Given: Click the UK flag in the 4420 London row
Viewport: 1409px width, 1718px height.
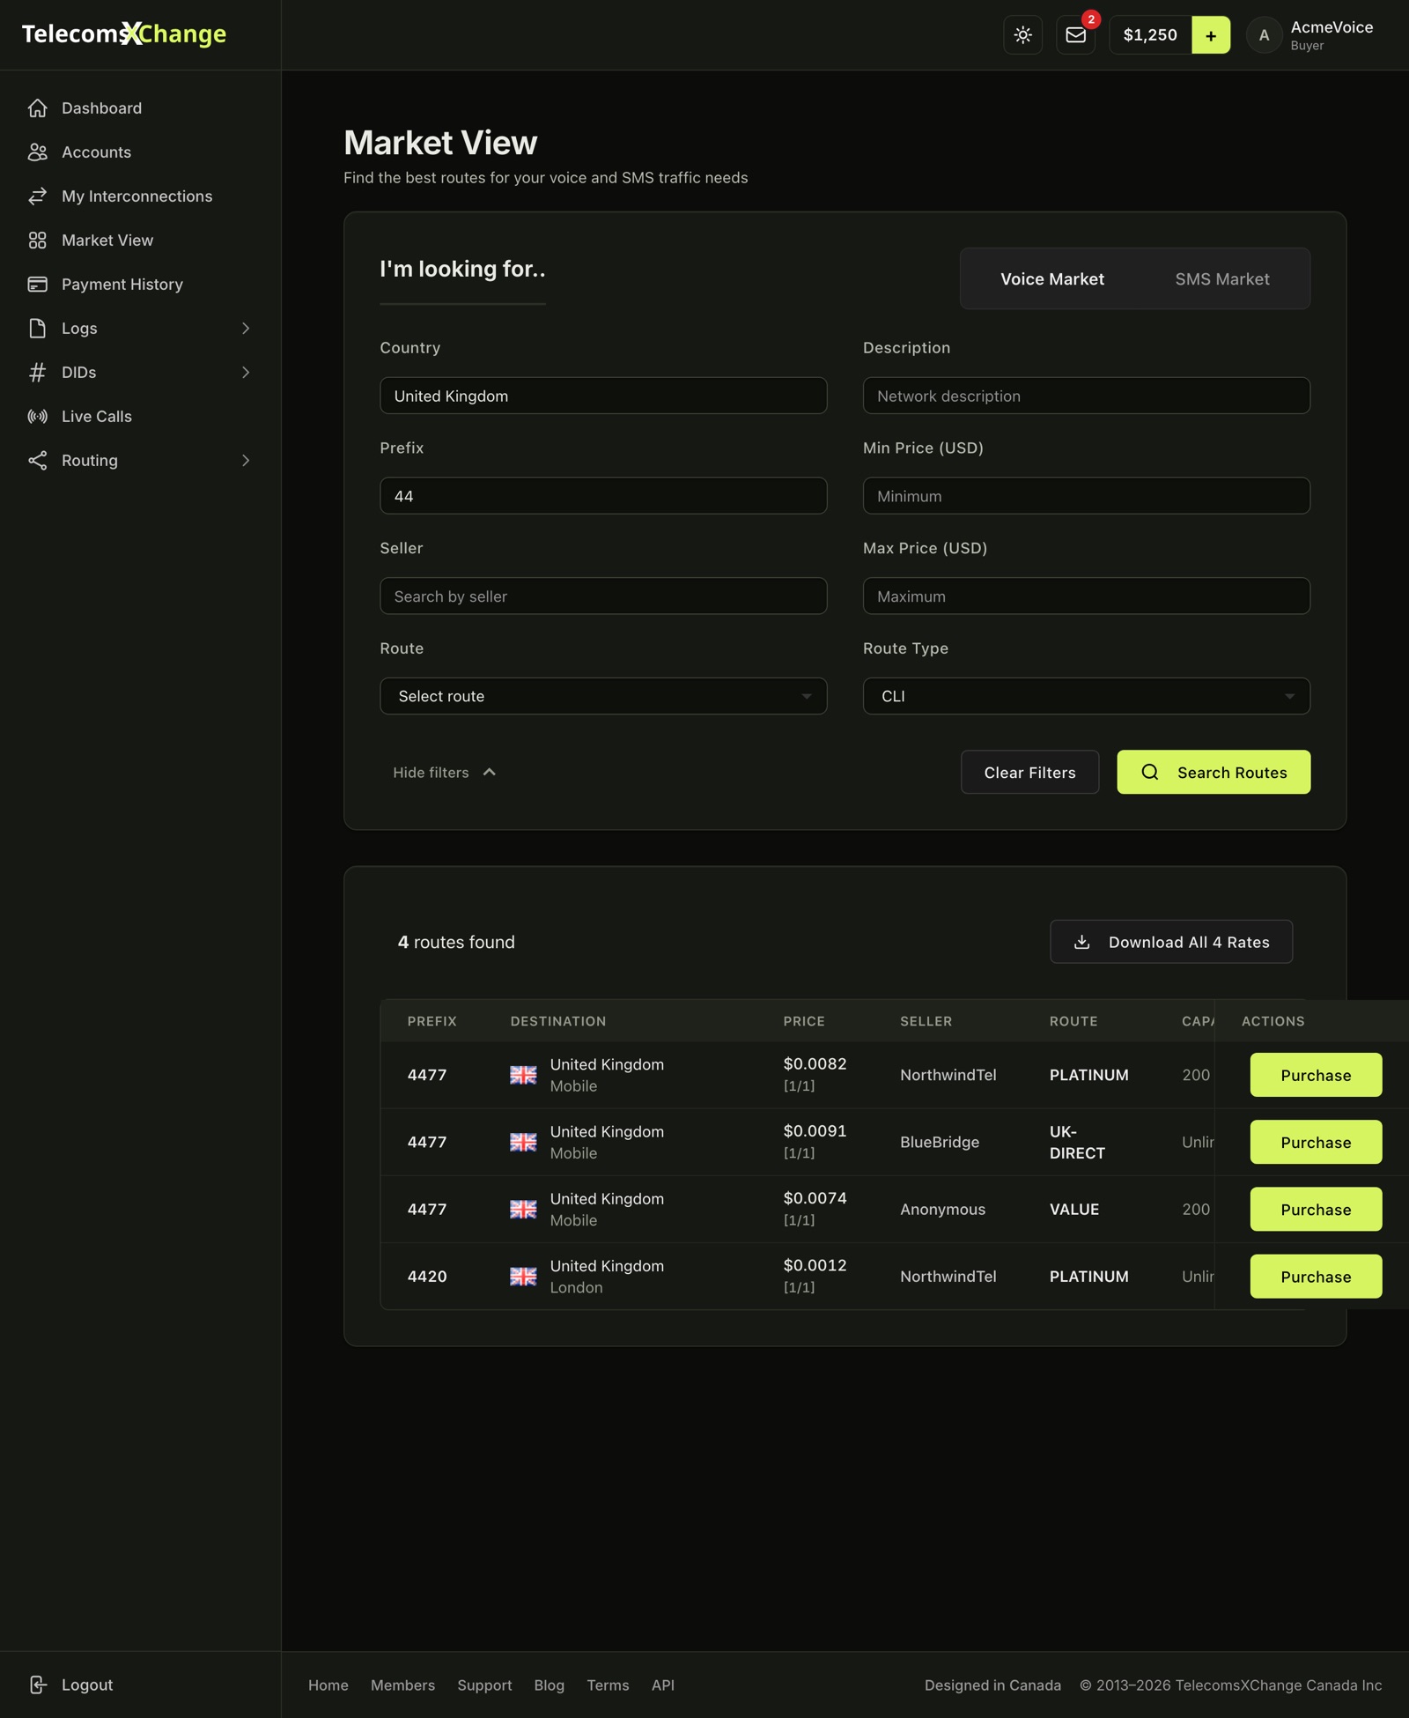Looking at the screenshot, I should (x=523, y=1276).
